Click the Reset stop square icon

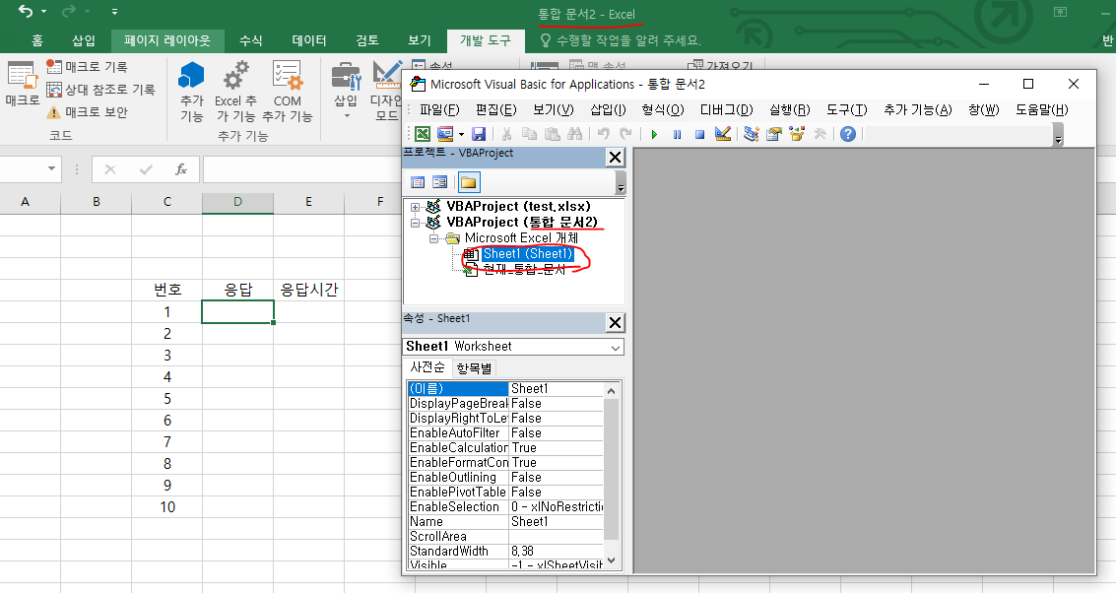click(x=699, y=134)
